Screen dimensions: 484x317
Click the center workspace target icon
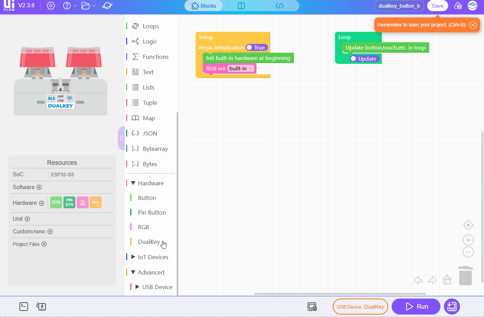coord(468,225)
